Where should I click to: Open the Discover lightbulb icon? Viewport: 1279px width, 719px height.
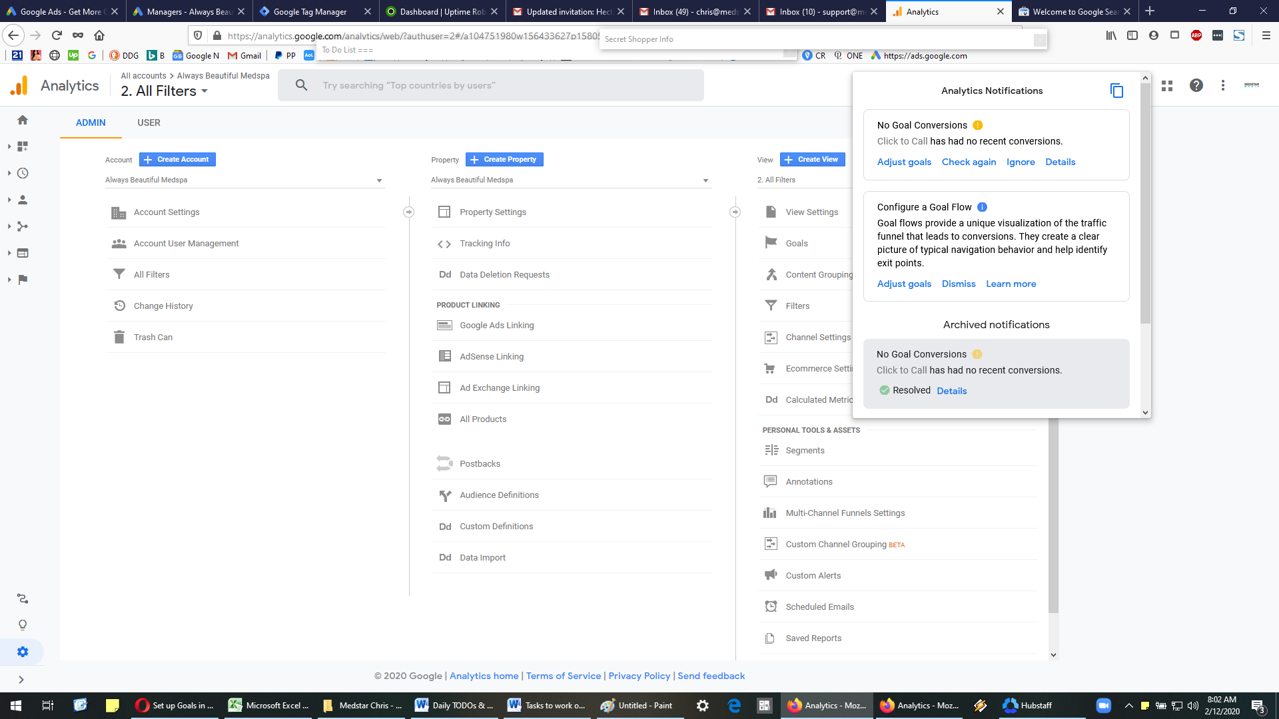pos(23,625)
